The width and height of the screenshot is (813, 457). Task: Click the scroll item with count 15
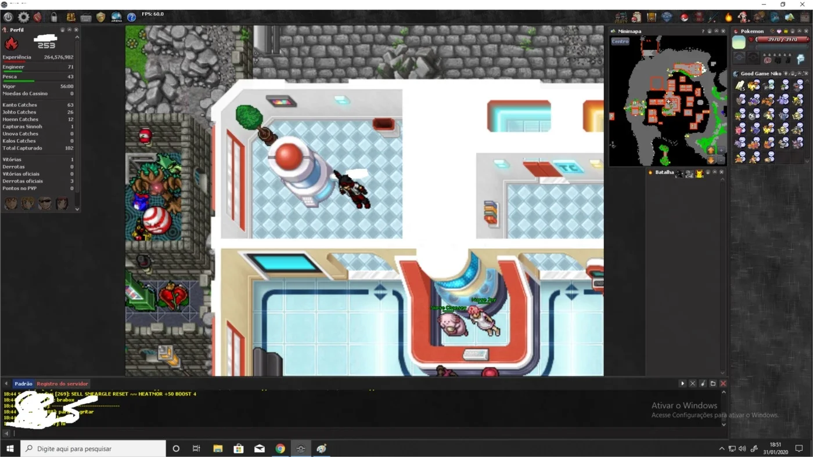point(740,86)
